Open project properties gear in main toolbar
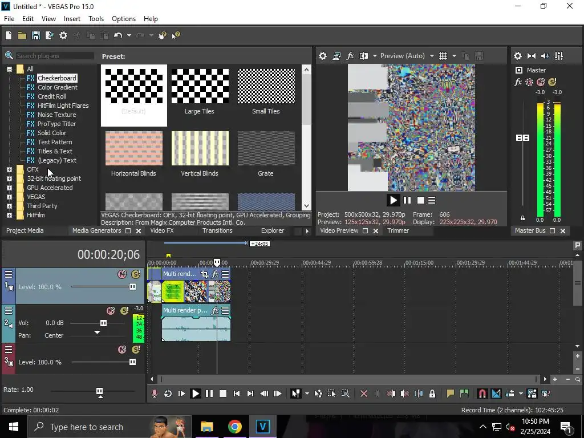Screen dimensions: 584x438 [63, 35]
